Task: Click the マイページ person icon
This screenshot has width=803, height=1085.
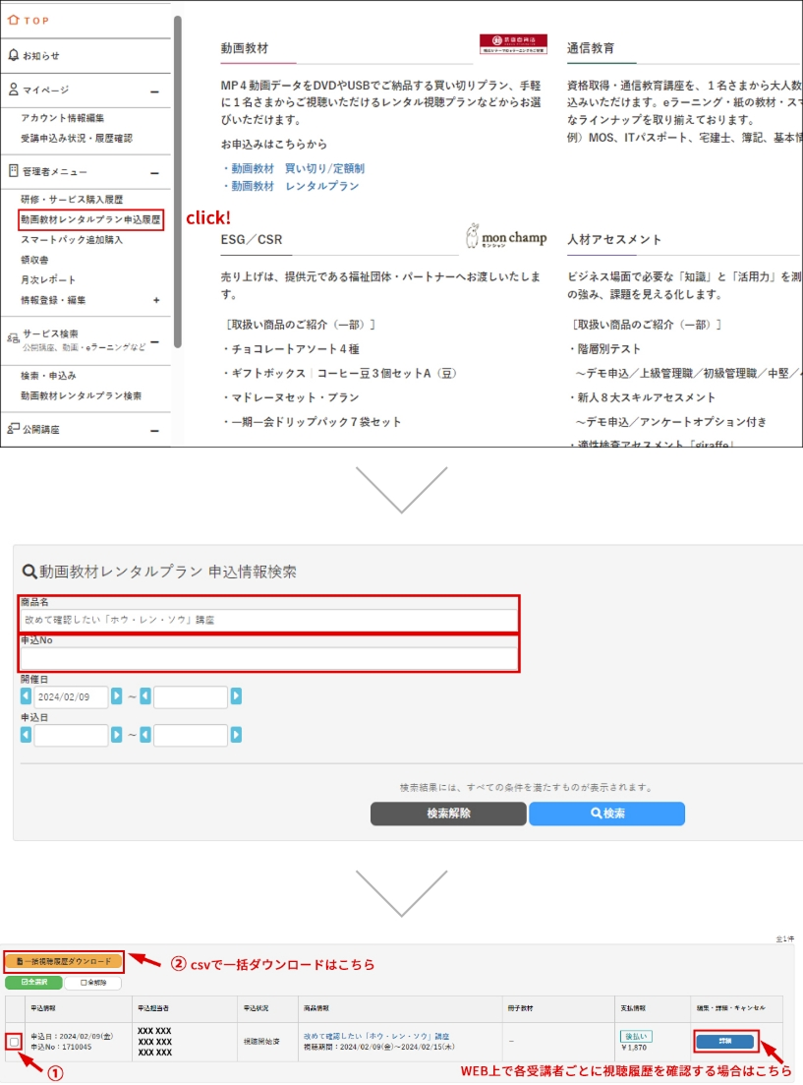Action: click(x=13, y=90)
